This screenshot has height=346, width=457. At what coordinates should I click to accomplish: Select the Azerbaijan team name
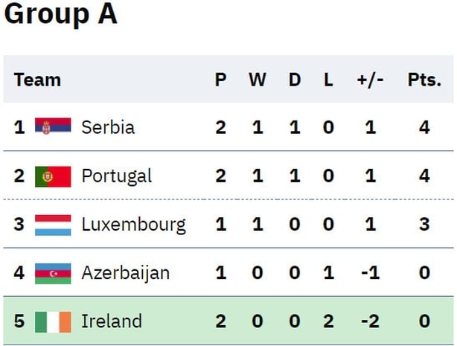[x=125, y=273]
